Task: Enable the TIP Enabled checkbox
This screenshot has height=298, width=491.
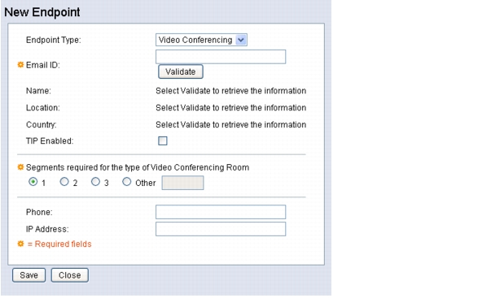Action: coord(163,140)
